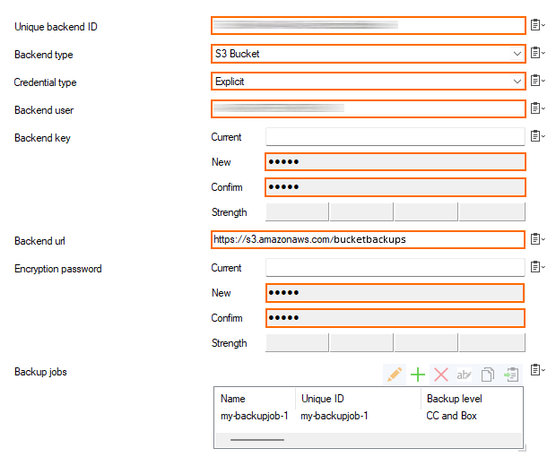Viewport: 556px width, 474px height.
Task: Click the Backend user input field
Action: tap(369, 108)
